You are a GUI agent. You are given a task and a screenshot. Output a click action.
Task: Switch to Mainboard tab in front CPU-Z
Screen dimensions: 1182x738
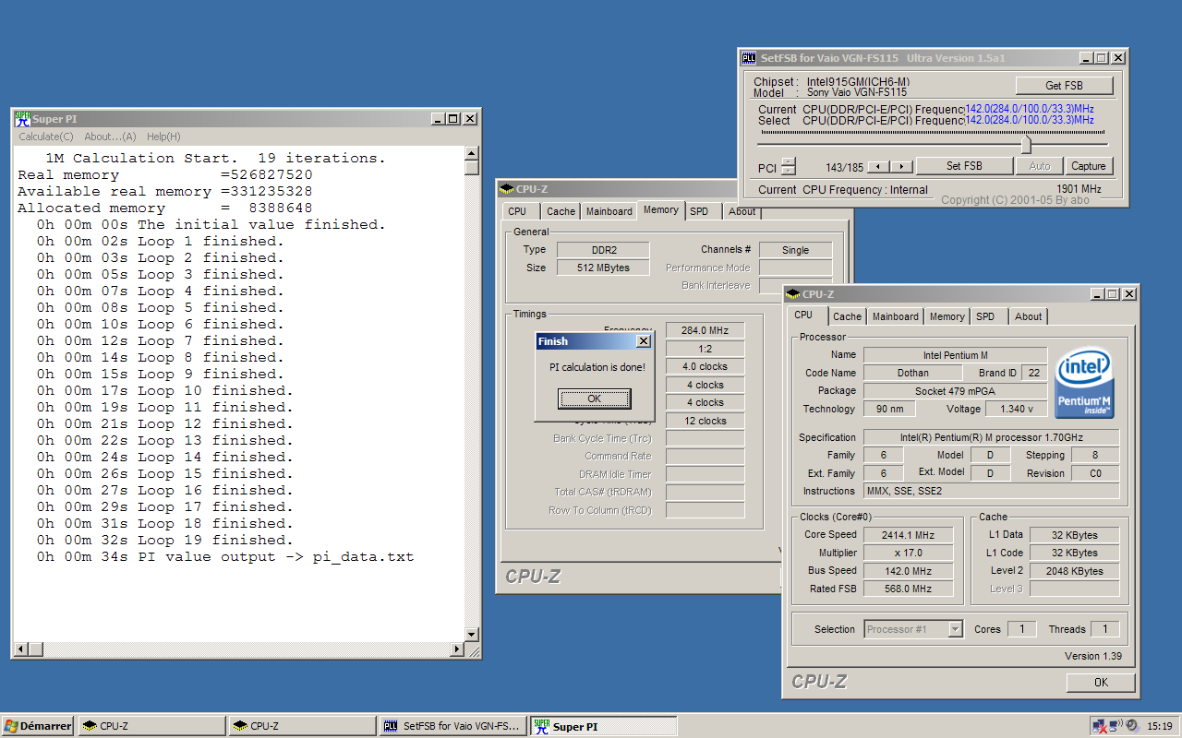tap(896, 316)
